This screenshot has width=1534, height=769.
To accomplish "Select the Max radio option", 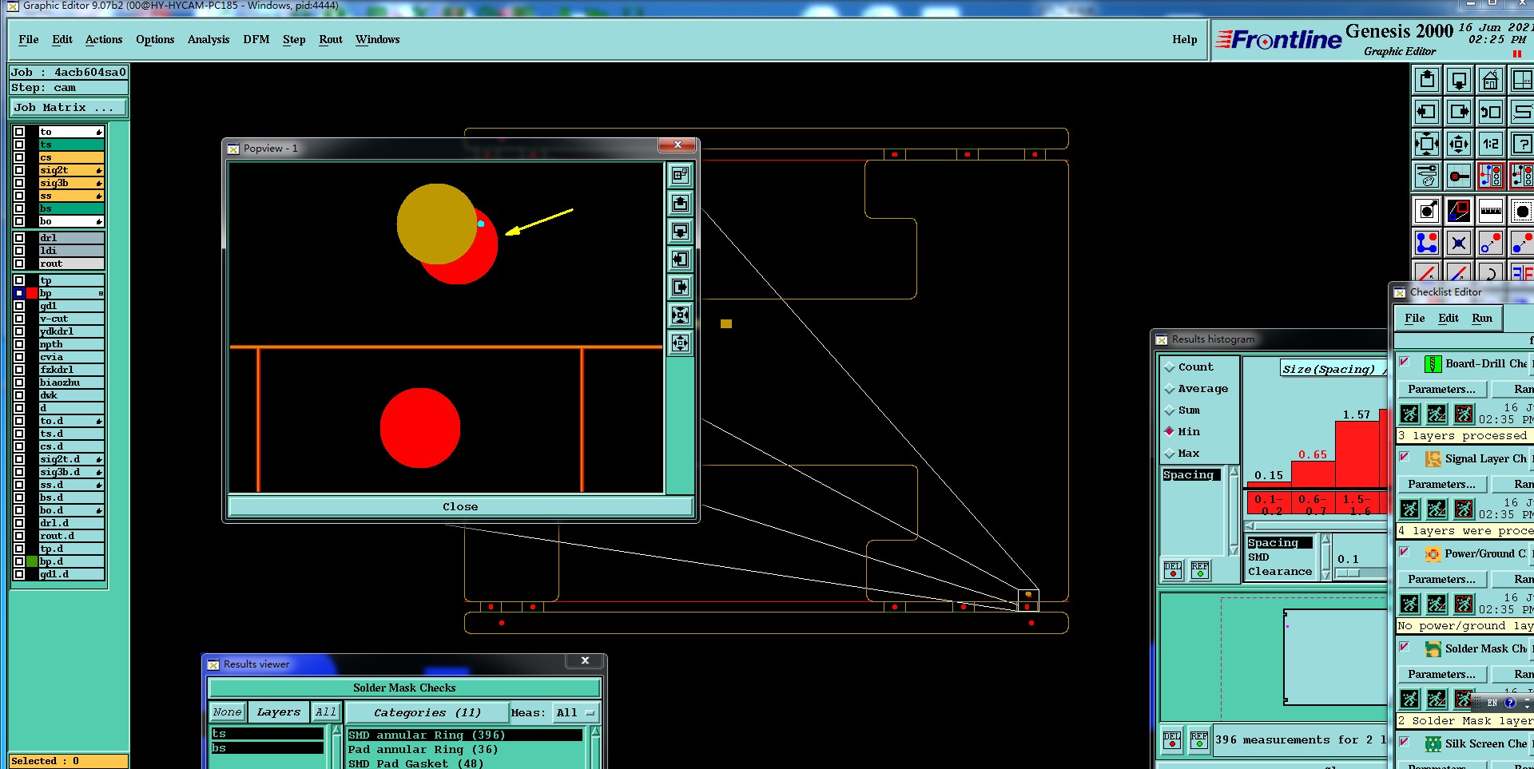I will tap(1182, 454).
